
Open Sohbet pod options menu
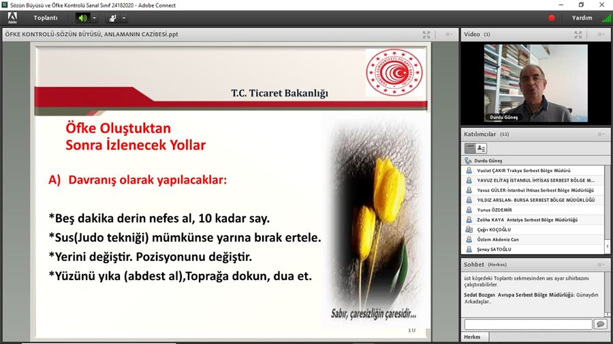tap(600, 264)
